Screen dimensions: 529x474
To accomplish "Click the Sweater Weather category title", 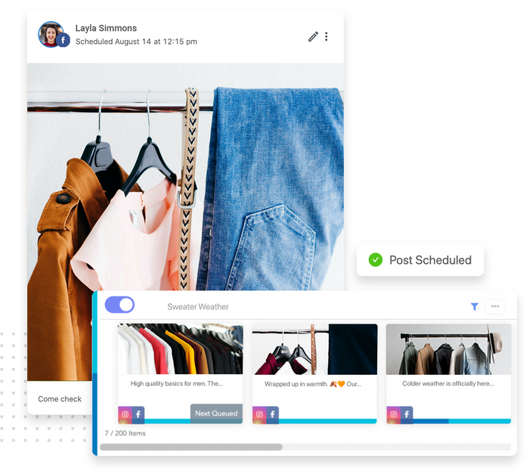I will coord(197,307).
